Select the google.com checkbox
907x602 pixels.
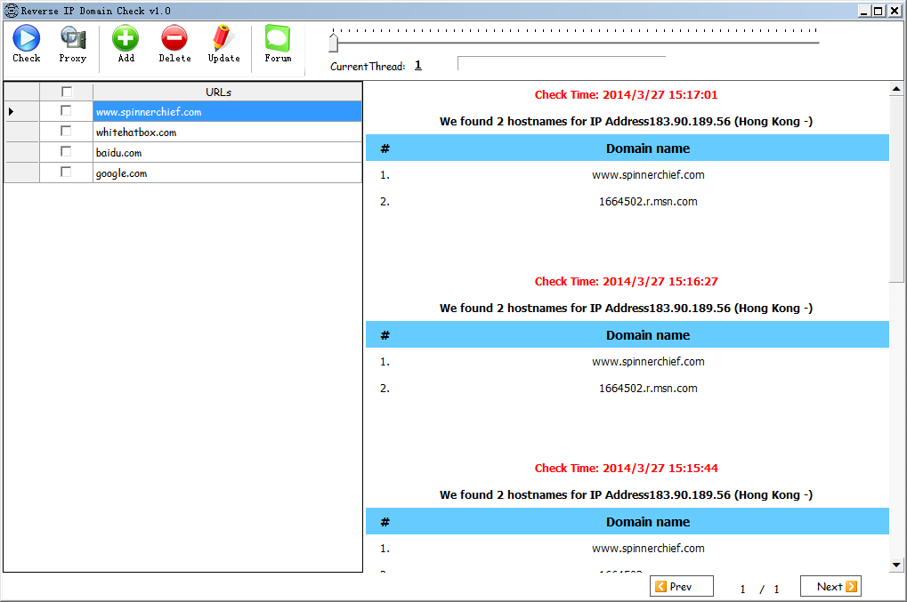[x=66, y=173]
